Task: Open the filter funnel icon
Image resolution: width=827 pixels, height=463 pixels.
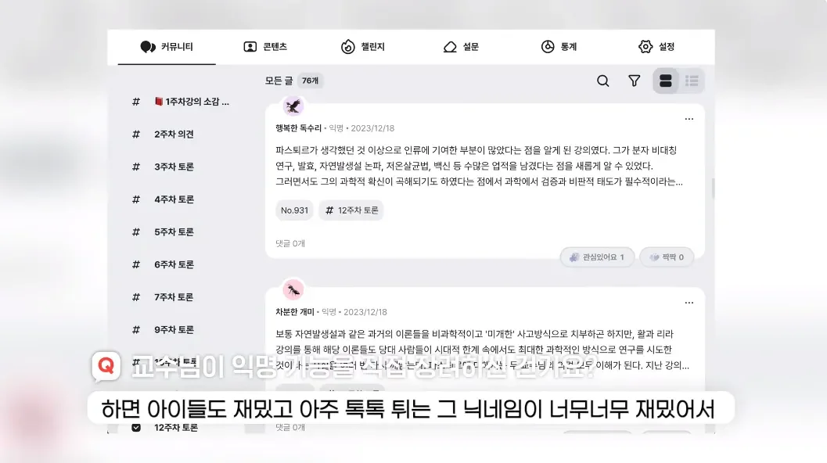Action: [634, 81]
